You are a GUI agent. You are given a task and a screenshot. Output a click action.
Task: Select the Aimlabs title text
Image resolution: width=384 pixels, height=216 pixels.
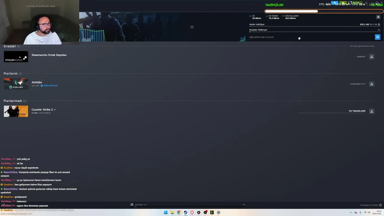point(37,82)
